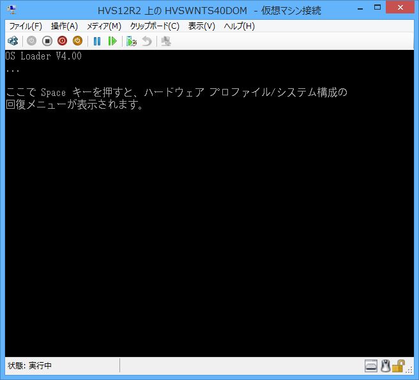419x380 pixels.
Task: Create a checkpoint snapshot
Action: point(132,41)
